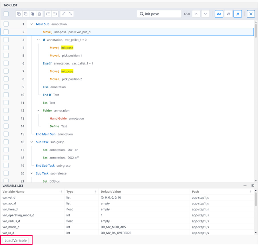Tick the select-all checkbox in toolbar
The width and height of the screenshot is (258, 245).
(6, 14)
